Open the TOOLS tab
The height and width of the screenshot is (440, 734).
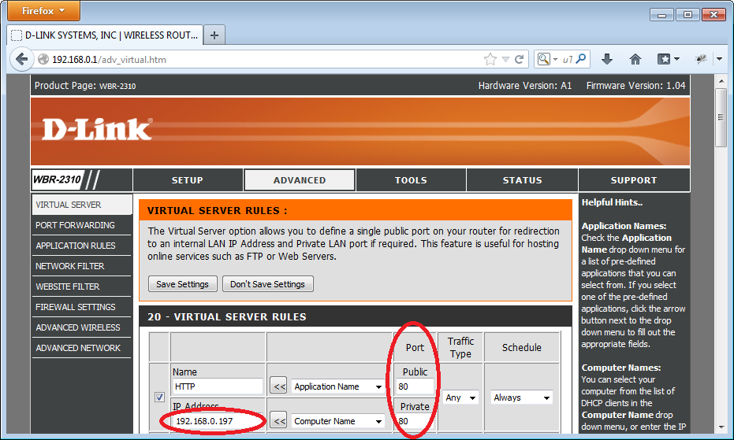(x=411, y=180)
